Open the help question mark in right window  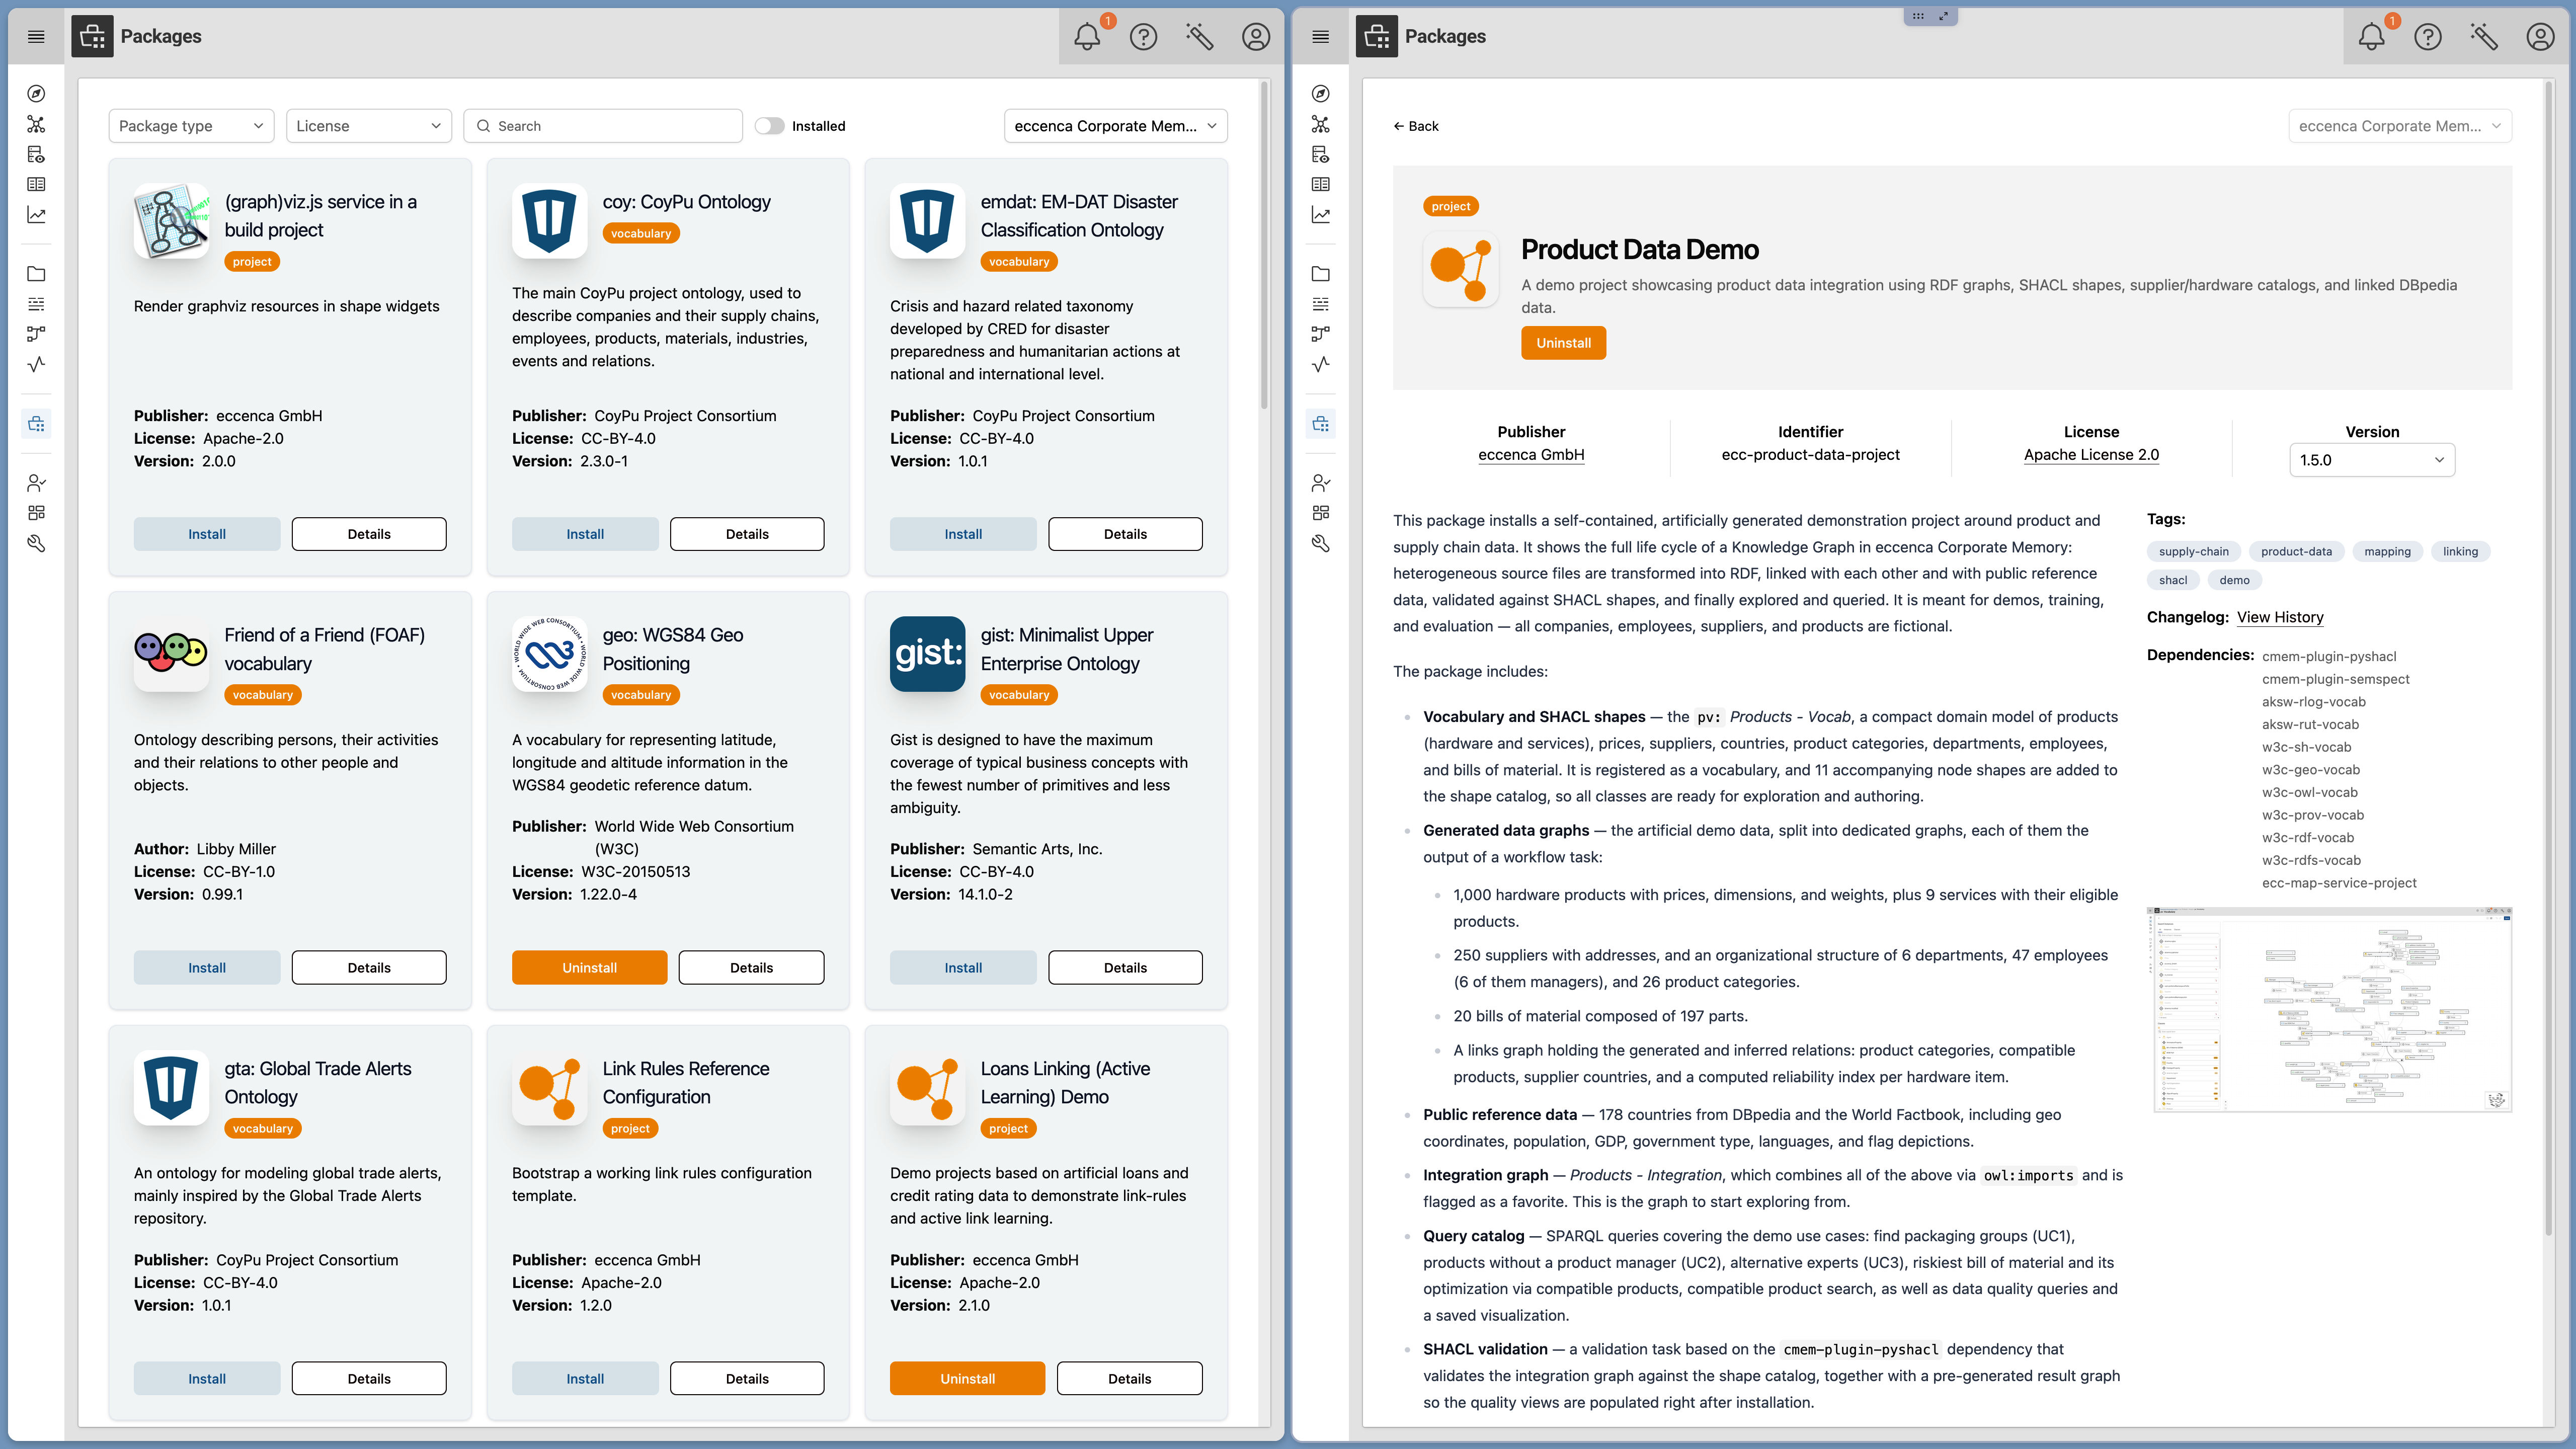coord(2427,37)
